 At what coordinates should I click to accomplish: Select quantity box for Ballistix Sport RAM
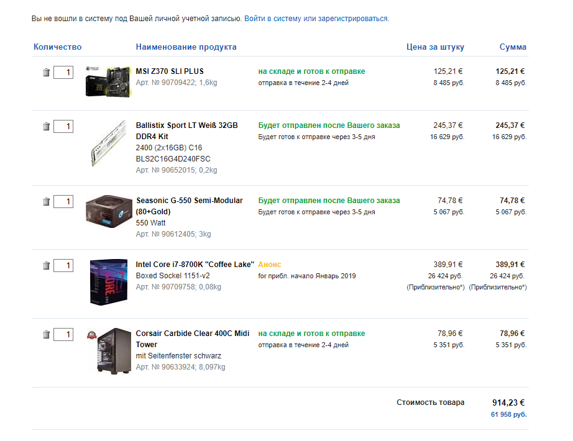point(63,127)
